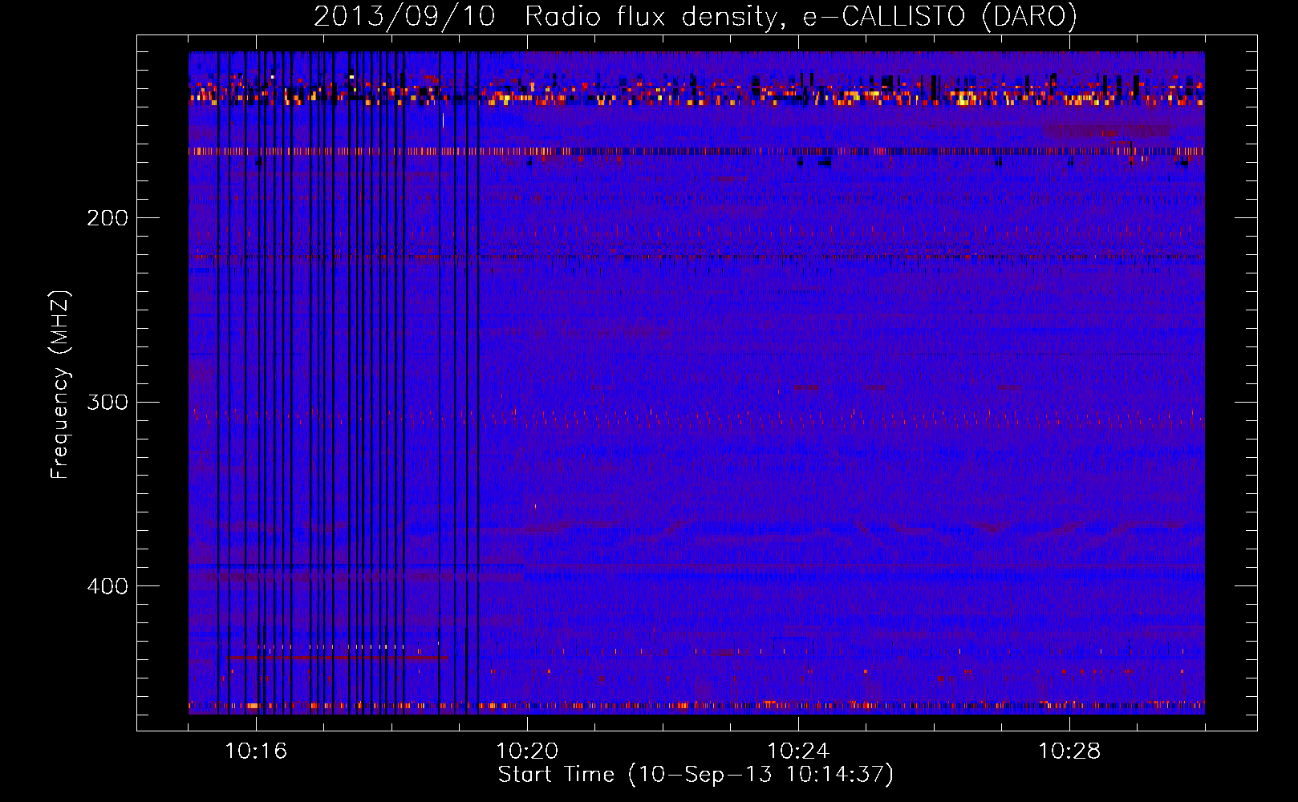1298x802 pixels.
Task: Click the 10:24 time tick label
Action: (798, 751)
